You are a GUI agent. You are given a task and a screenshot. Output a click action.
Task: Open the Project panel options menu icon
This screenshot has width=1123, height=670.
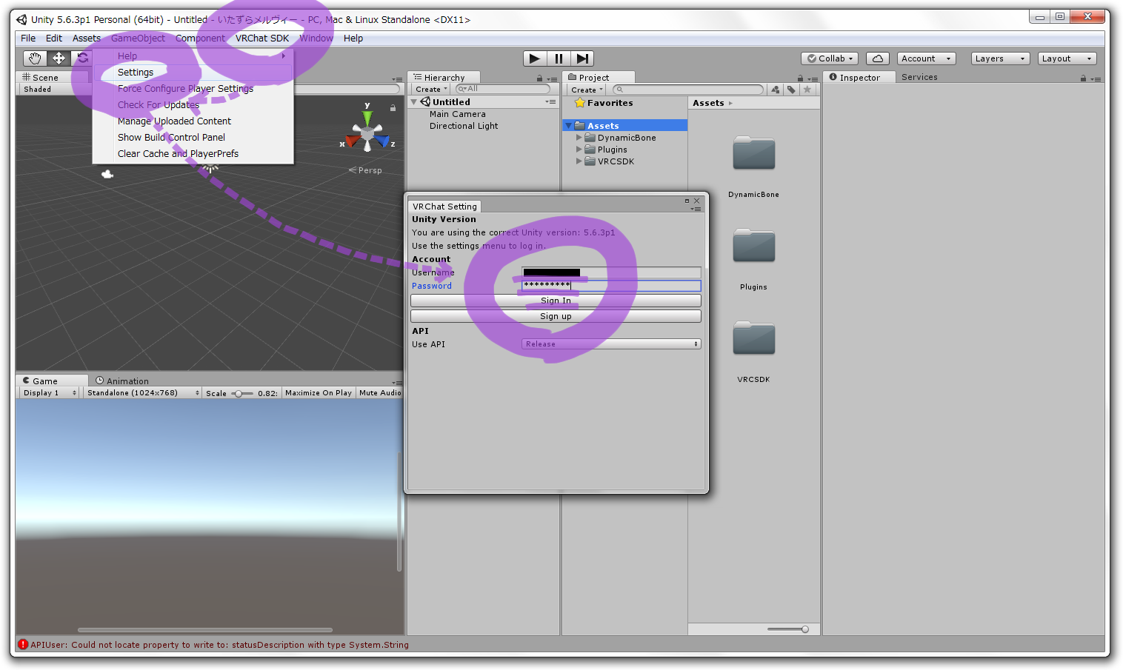click(813, 78)
